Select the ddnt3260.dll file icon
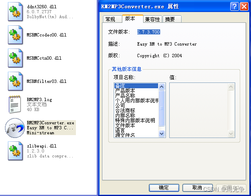The height and width of the screenshot is (196, 251). pos(15,12)
